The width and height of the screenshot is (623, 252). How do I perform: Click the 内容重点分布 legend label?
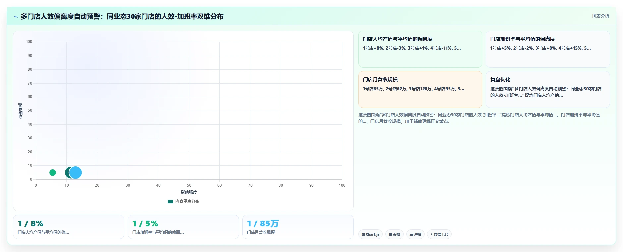187,201
